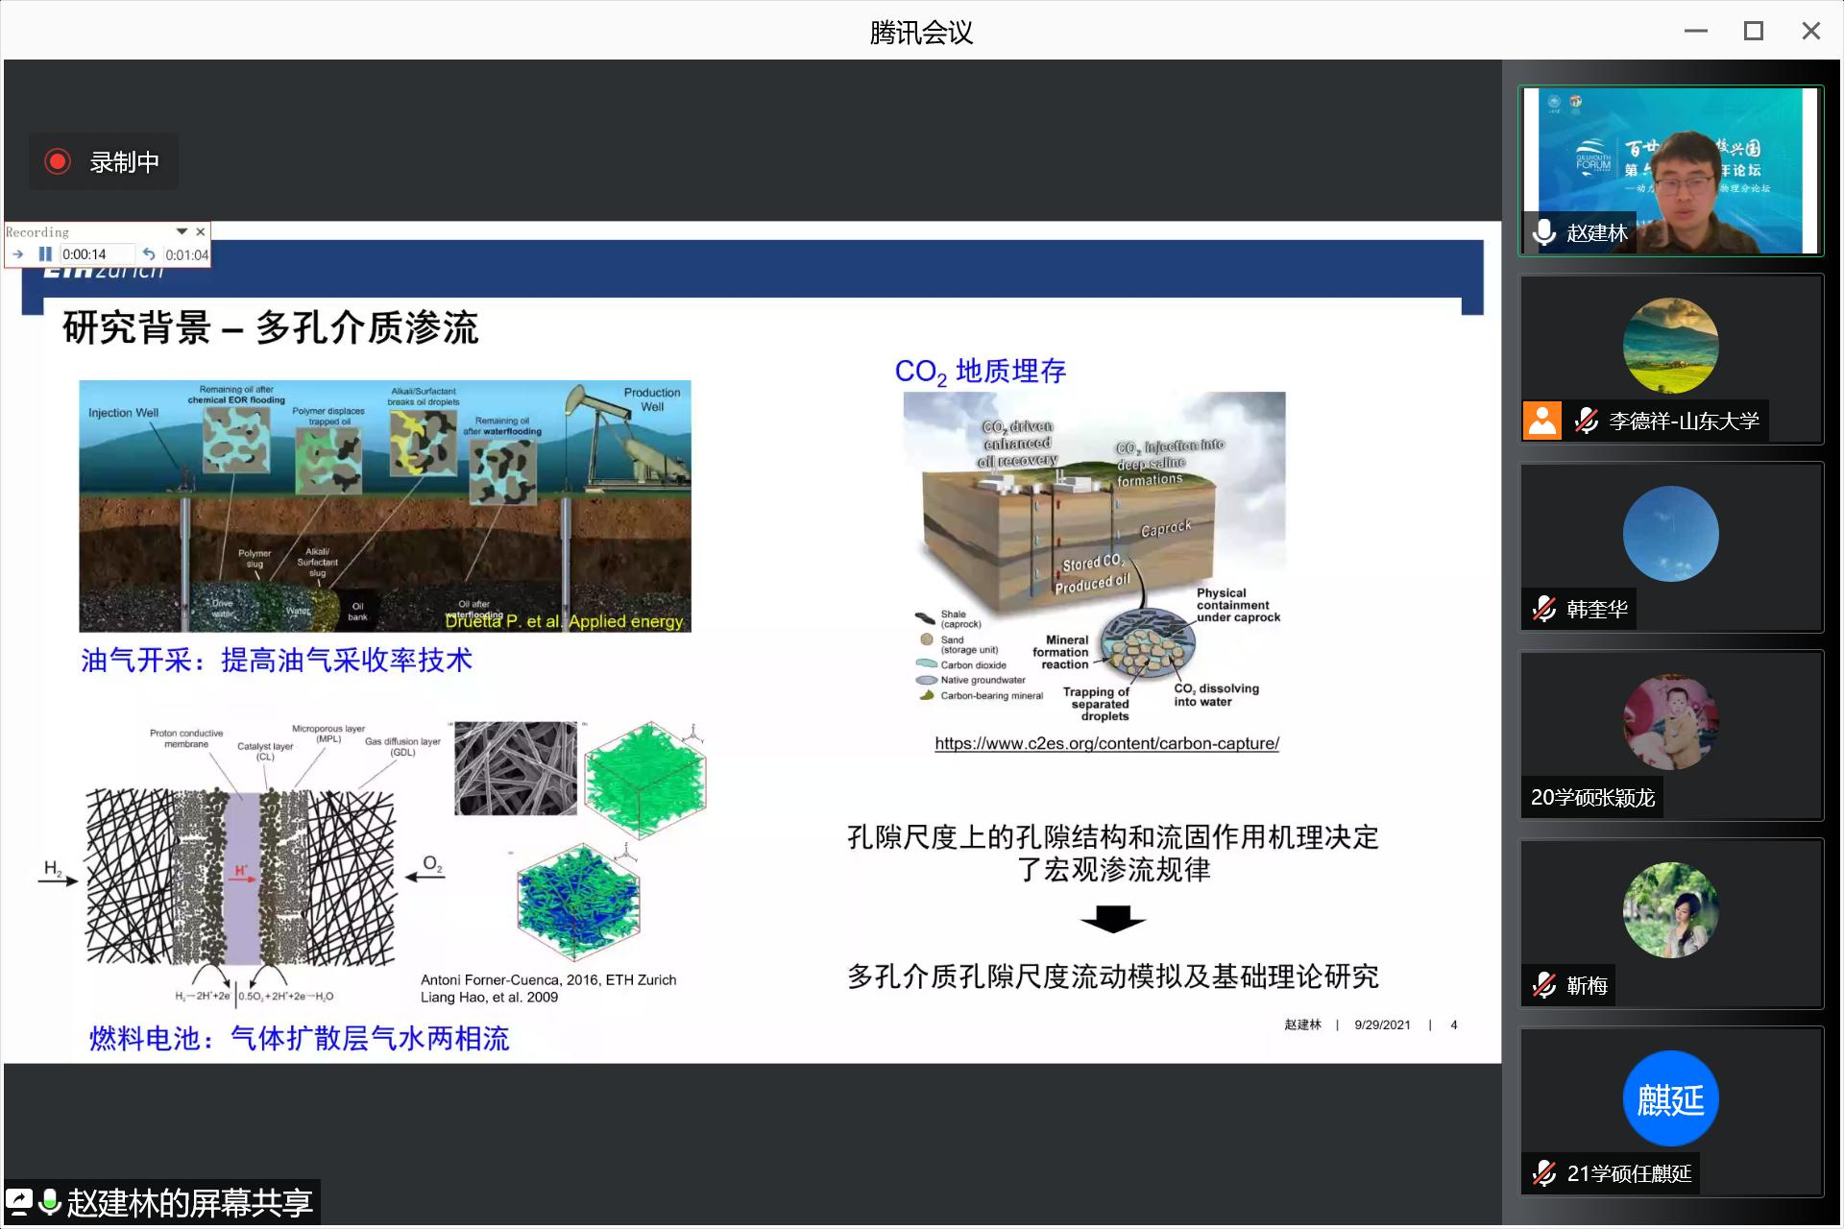Advance to next slide using arrow
Viewport: 1844px width, 1229px height.
[18, 254]
